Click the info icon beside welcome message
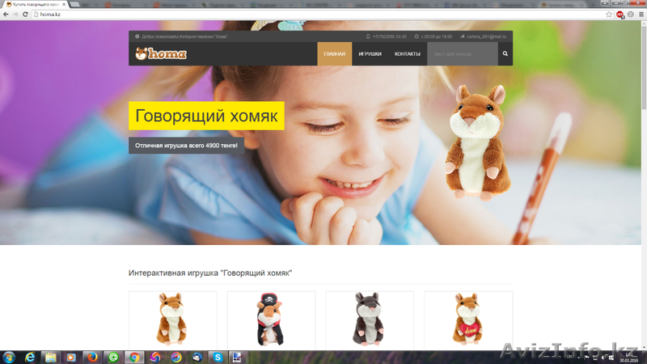The height and width of the screenshot is (364, 647). pos(137,36)
